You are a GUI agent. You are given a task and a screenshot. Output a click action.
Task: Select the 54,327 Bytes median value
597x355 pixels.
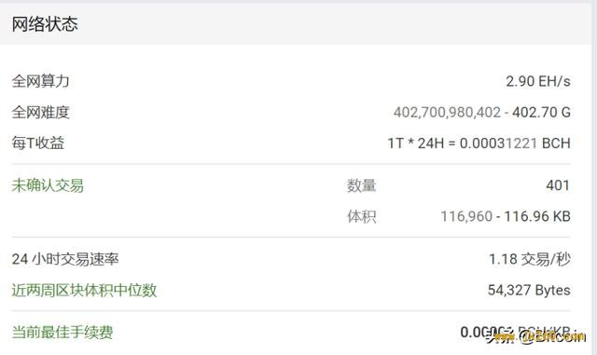(x=529, y=291)
